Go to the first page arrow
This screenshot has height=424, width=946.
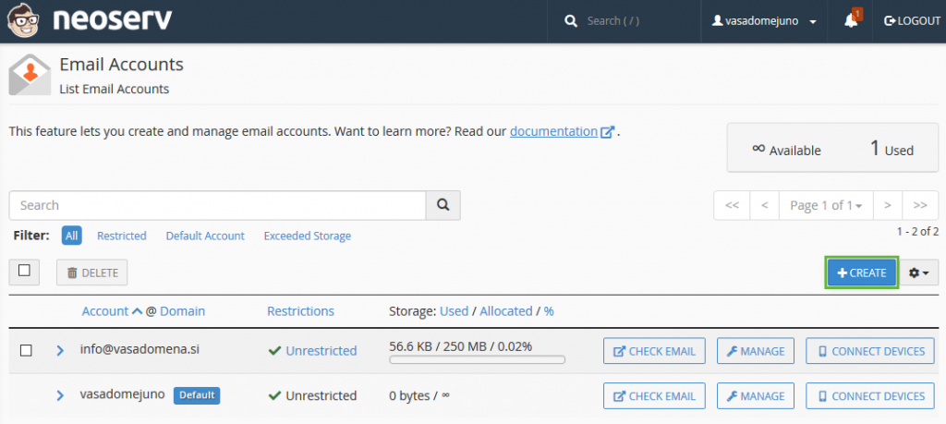coord(732,205)
